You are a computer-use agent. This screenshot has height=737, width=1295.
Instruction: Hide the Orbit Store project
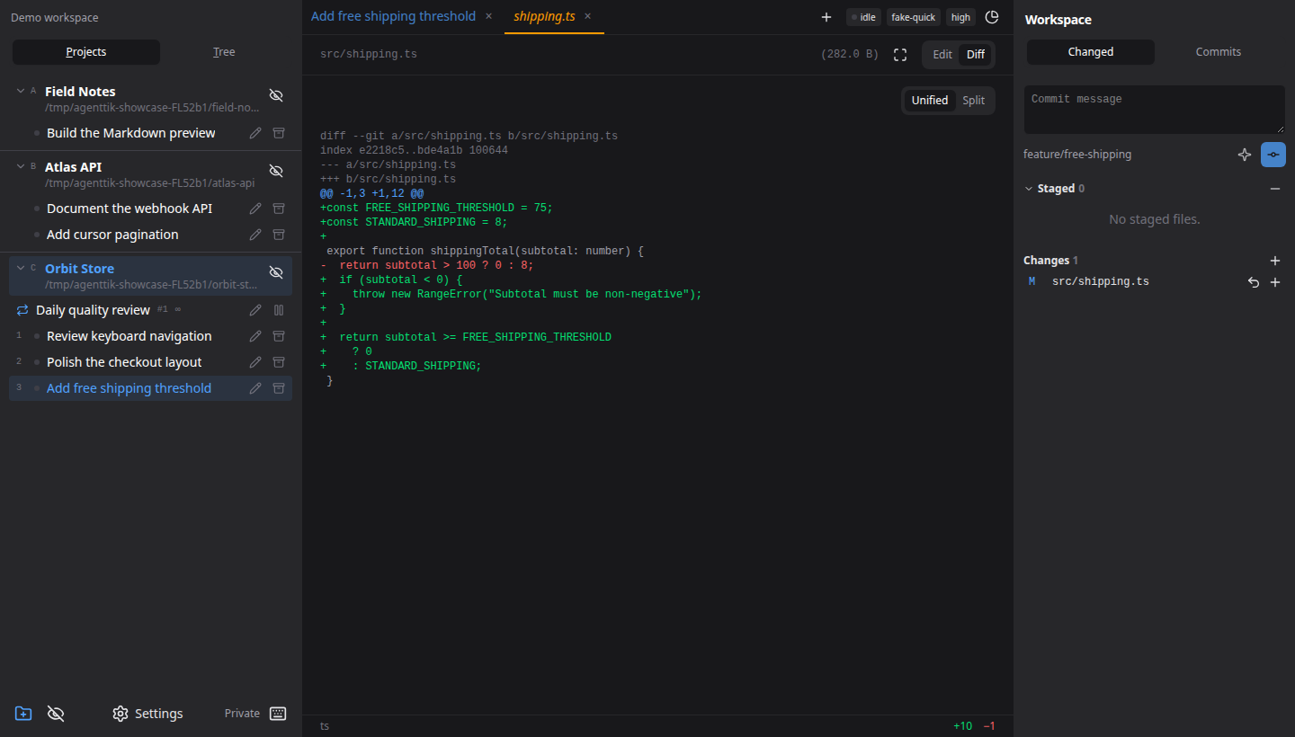pos(276,272)
